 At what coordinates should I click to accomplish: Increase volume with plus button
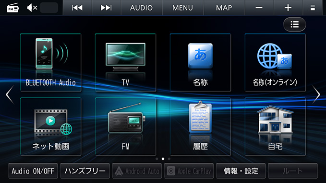pos(288,8)
